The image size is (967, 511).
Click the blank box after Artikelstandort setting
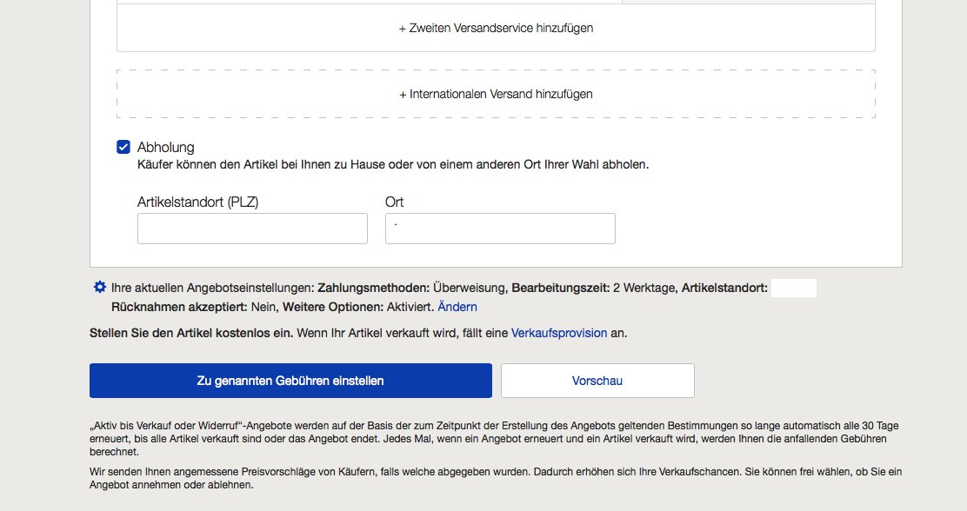click(x=793, y=288)
